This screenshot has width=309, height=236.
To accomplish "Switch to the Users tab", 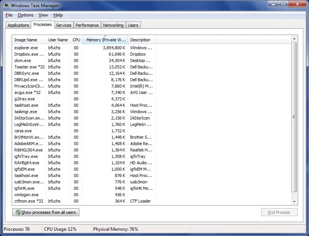I will [133, 25].
